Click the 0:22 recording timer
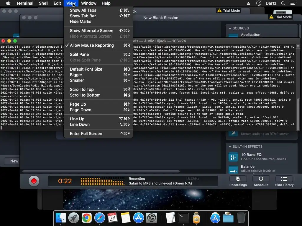The height and width of the screenshot is (226, 302). 65,181
